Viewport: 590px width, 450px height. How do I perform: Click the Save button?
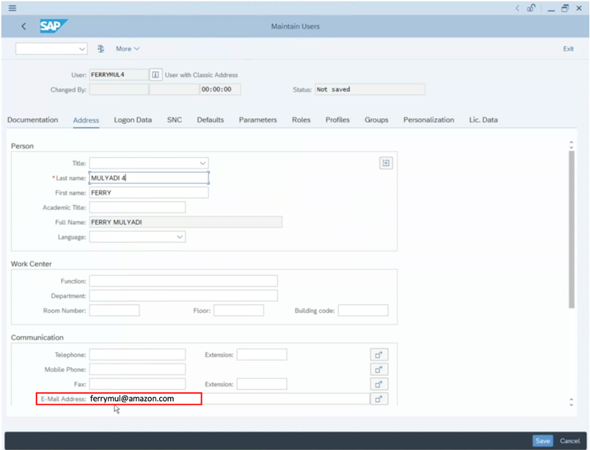coord(543,440)
